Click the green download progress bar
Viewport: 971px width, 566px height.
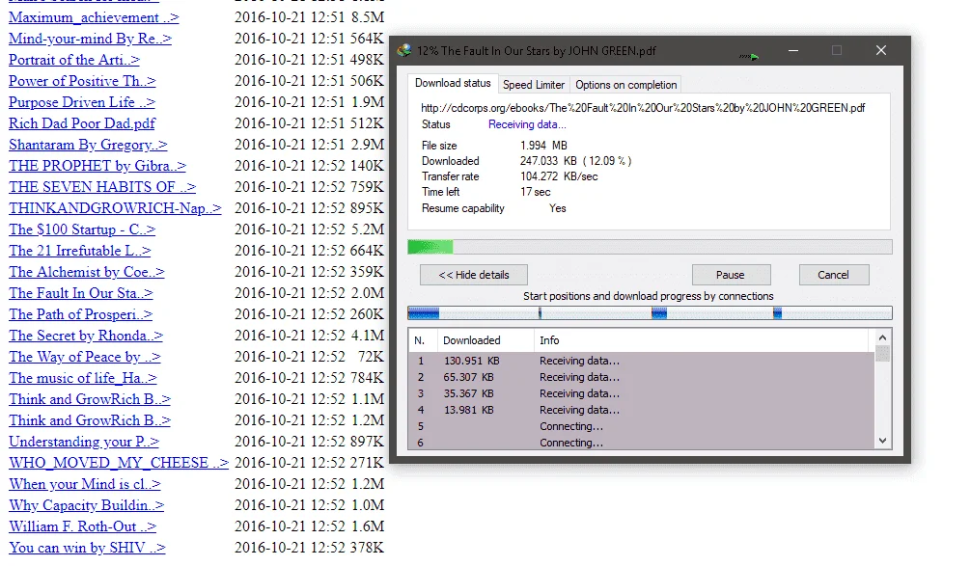pyautogui.click(x=650, y=248)
